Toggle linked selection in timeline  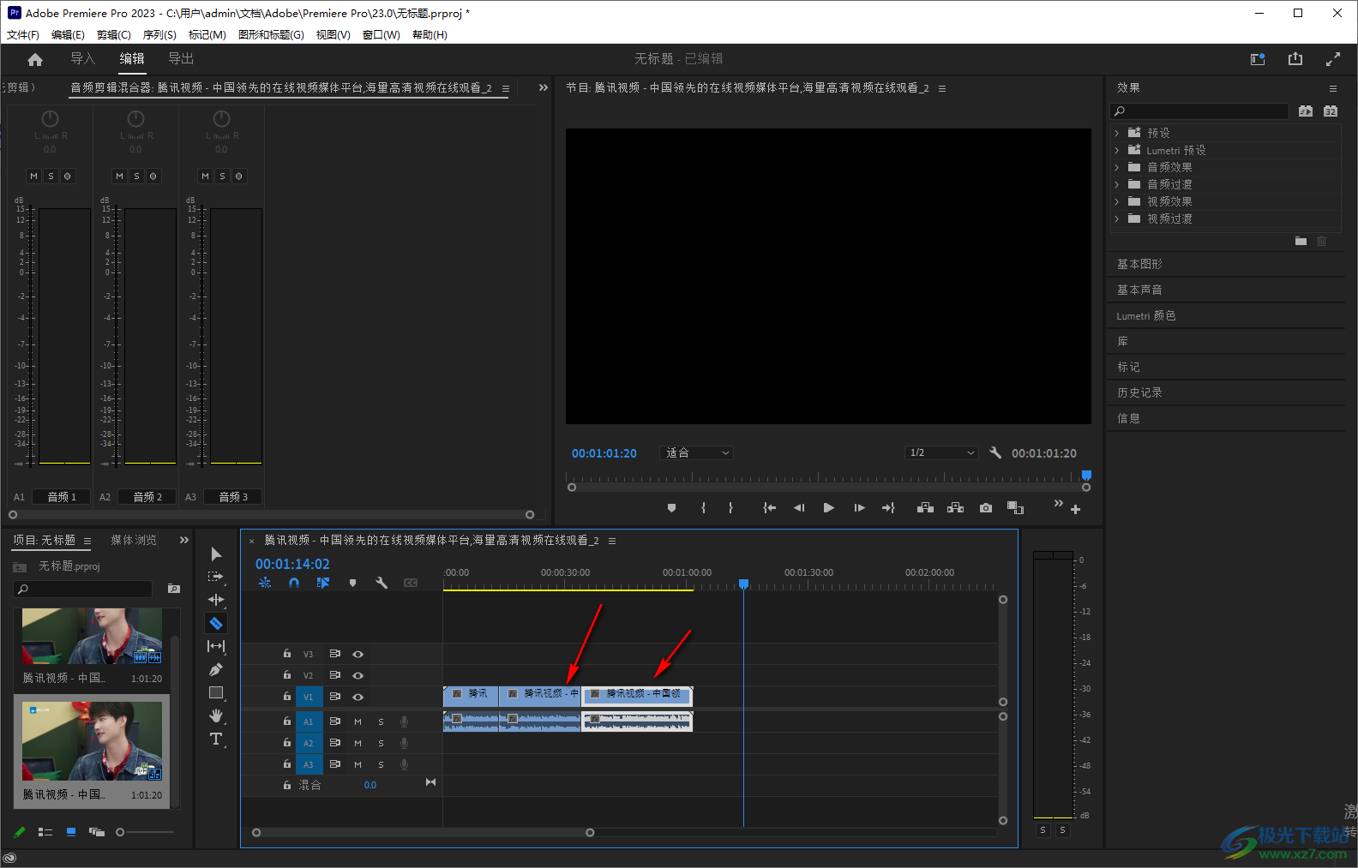point(323,583)
